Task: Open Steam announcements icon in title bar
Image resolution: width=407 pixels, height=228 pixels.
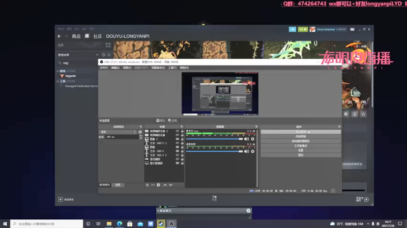Action: point(293,29)
